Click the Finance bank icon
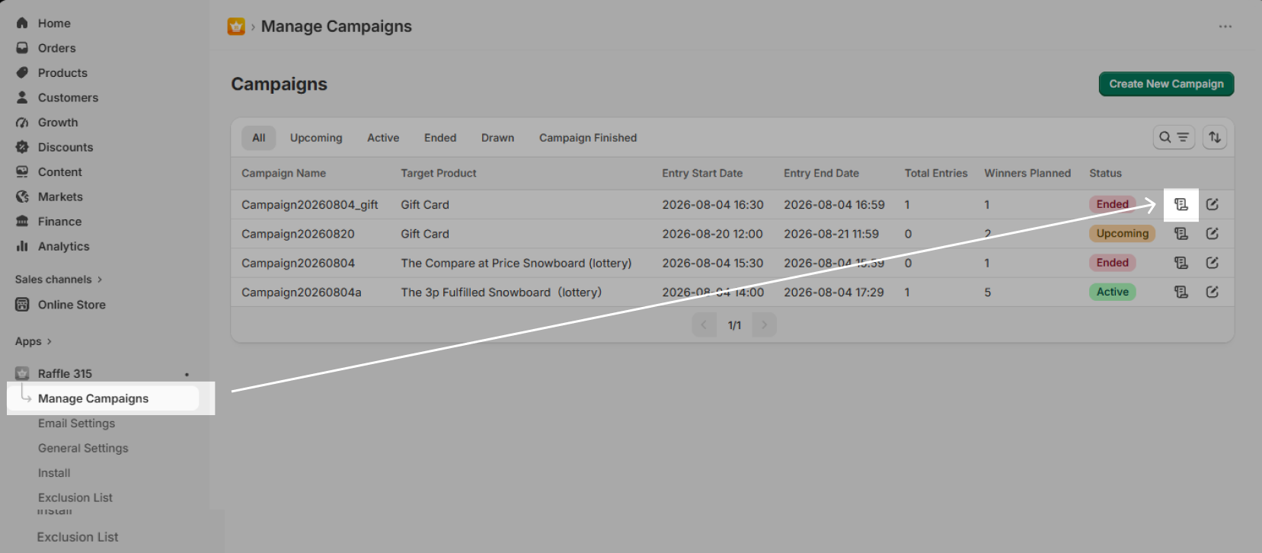This screenshot has width=1262, height=553. [x=22, y=222]
